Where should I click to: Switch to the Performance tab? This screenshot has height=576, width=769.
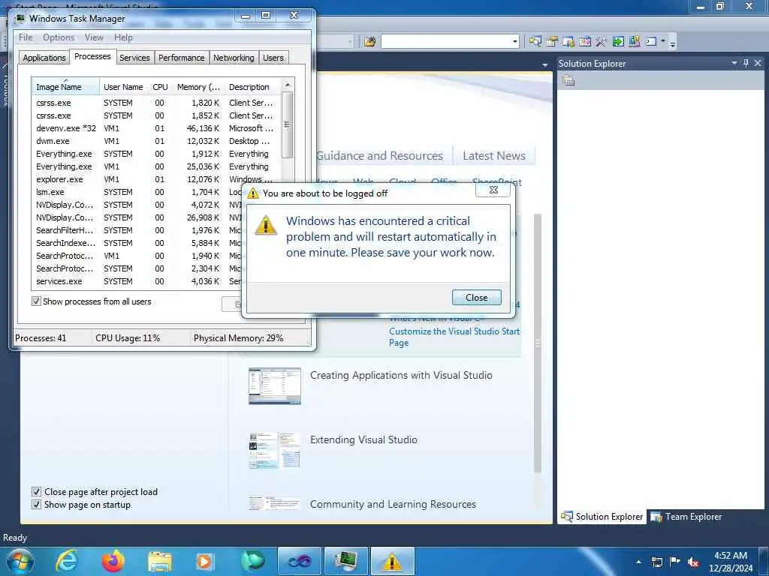coord(182,57)
